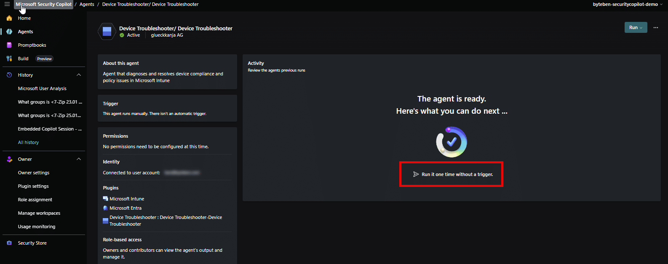Go to Plugin settings

coord(33,186)
